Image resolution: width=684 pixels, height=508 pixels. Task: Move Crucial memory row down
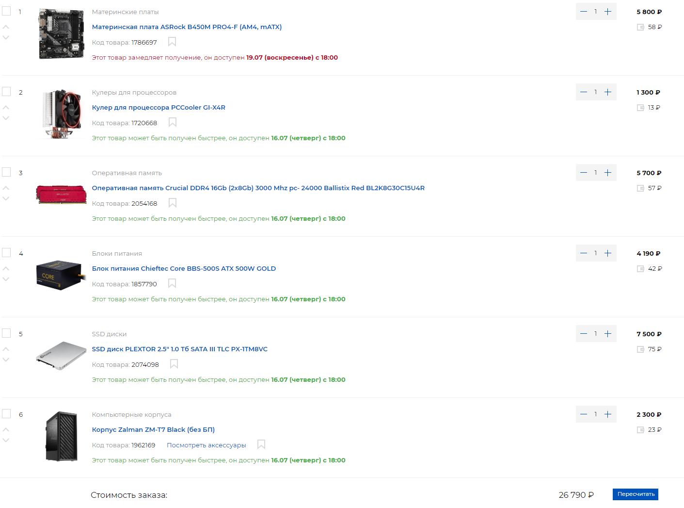tap(6, 198)
